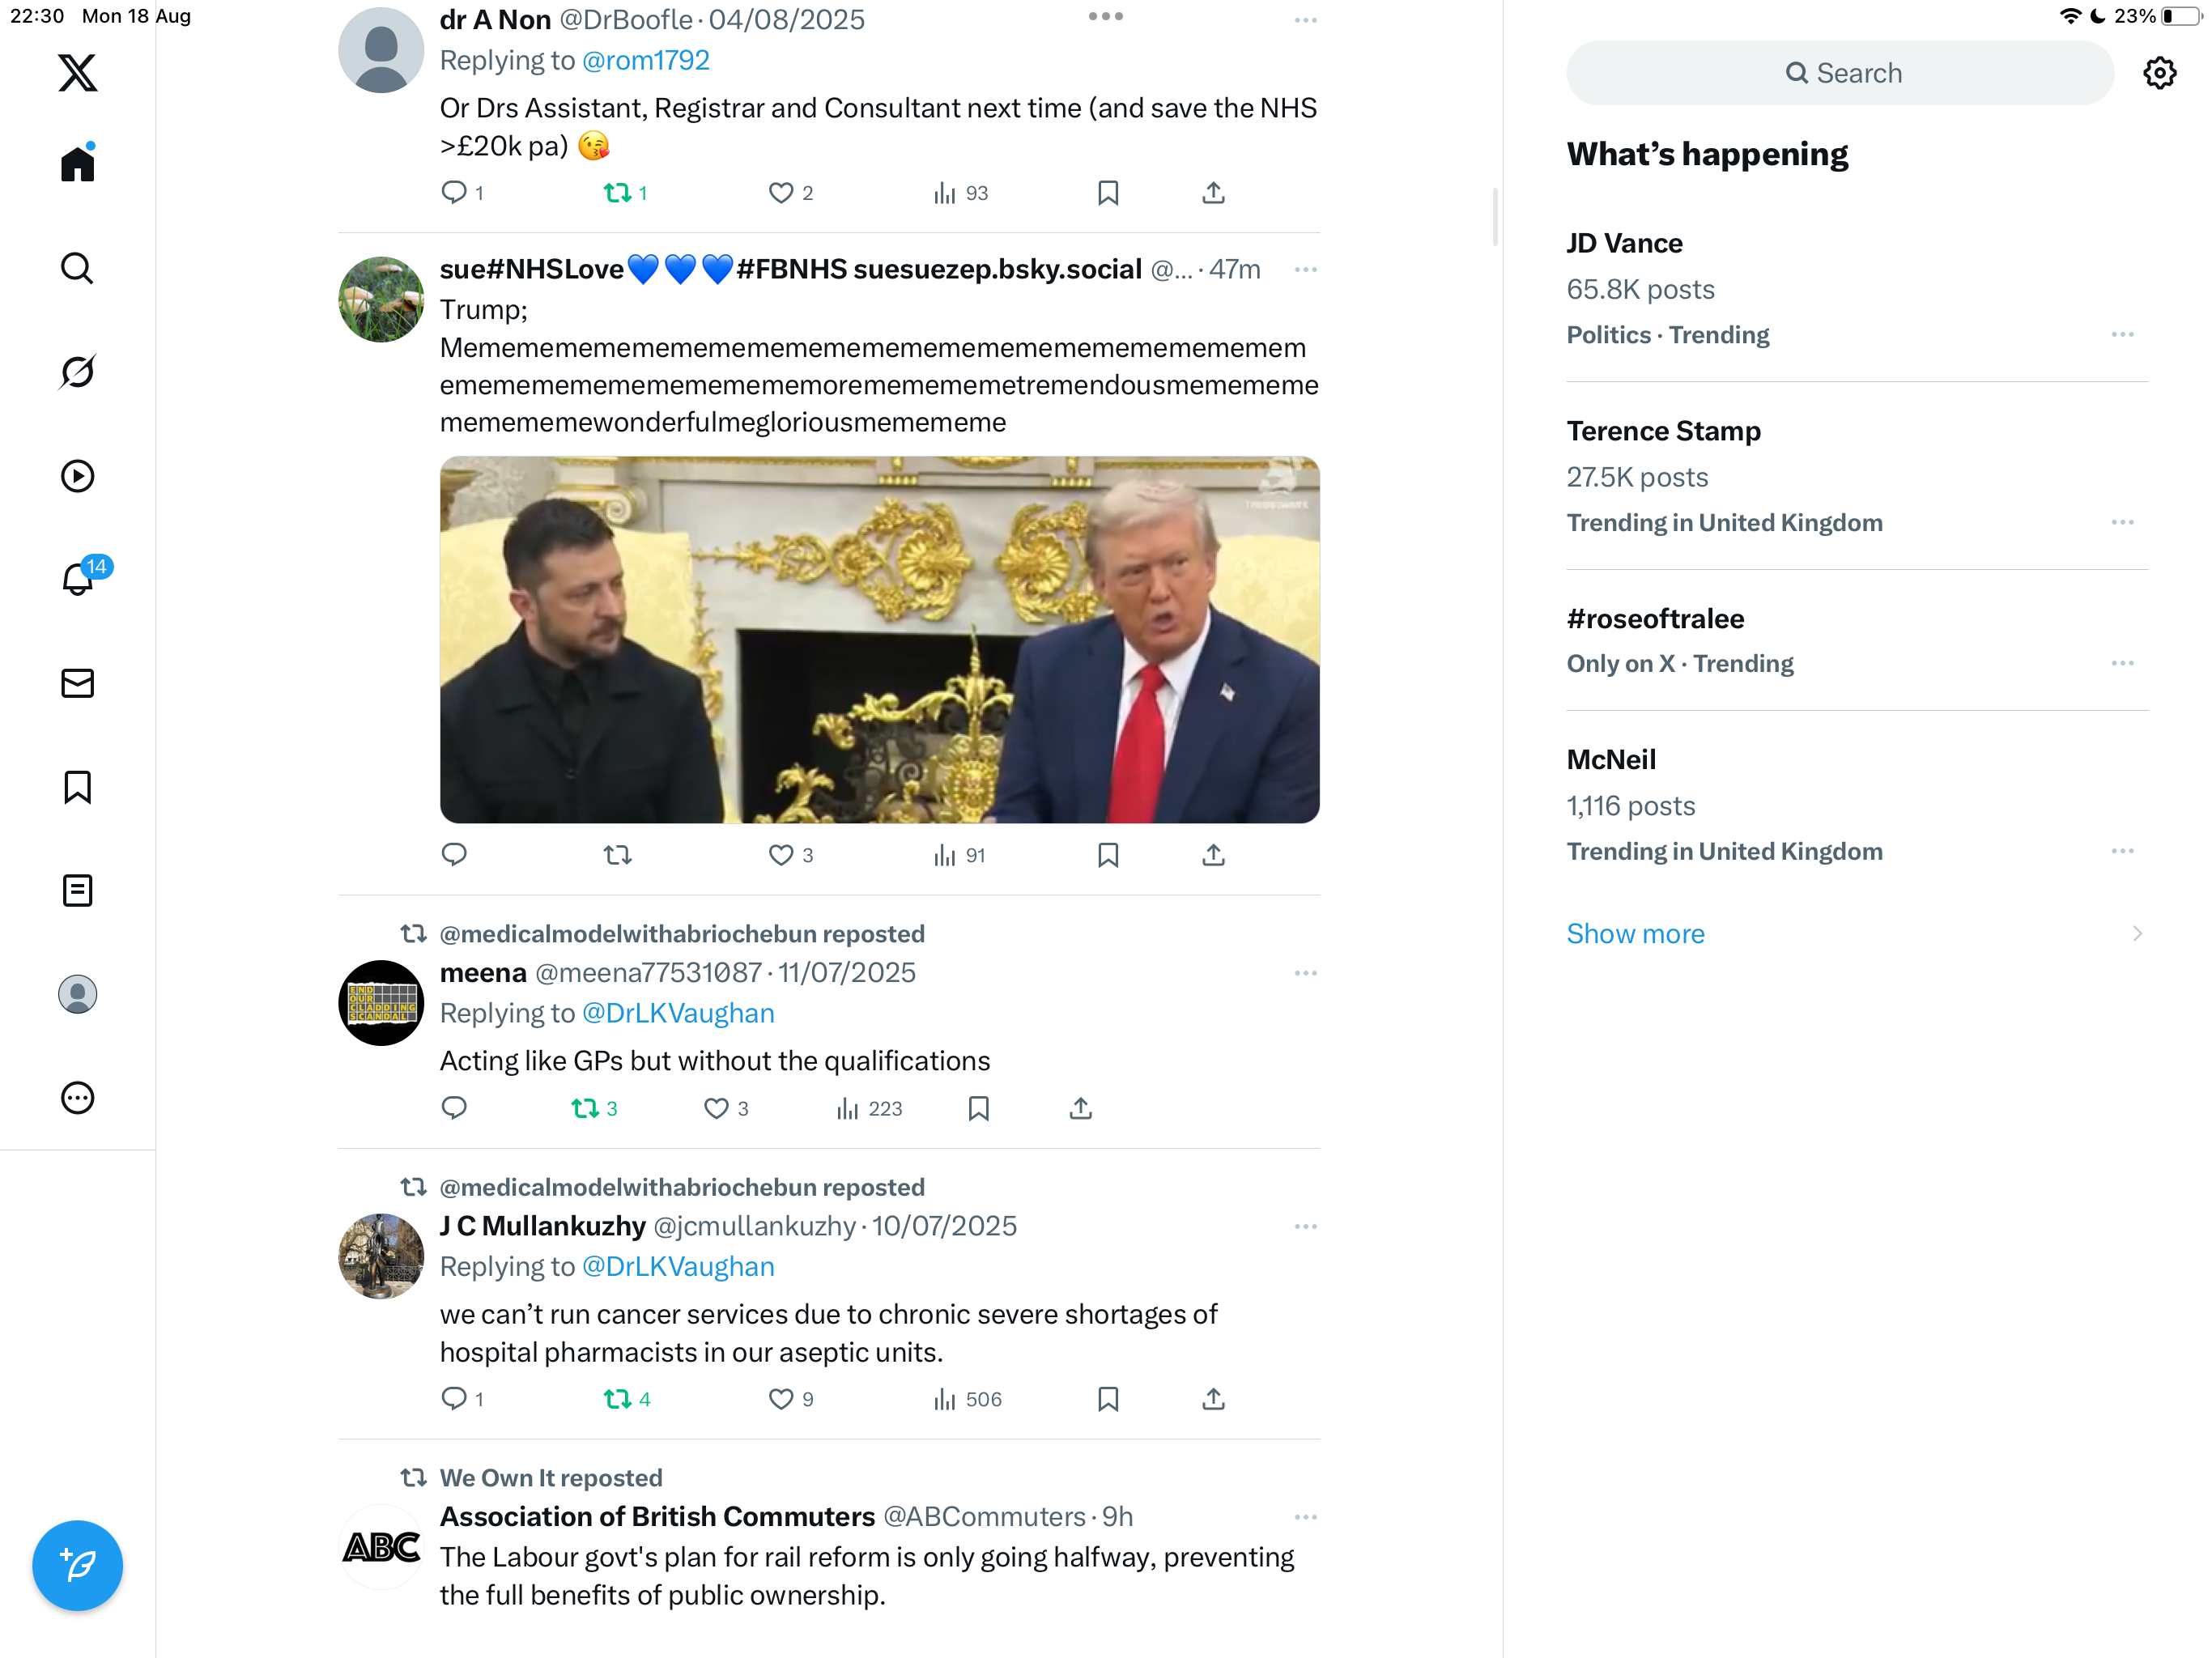
Task: Tap the compose new post button
Action: pos(77,1565)
